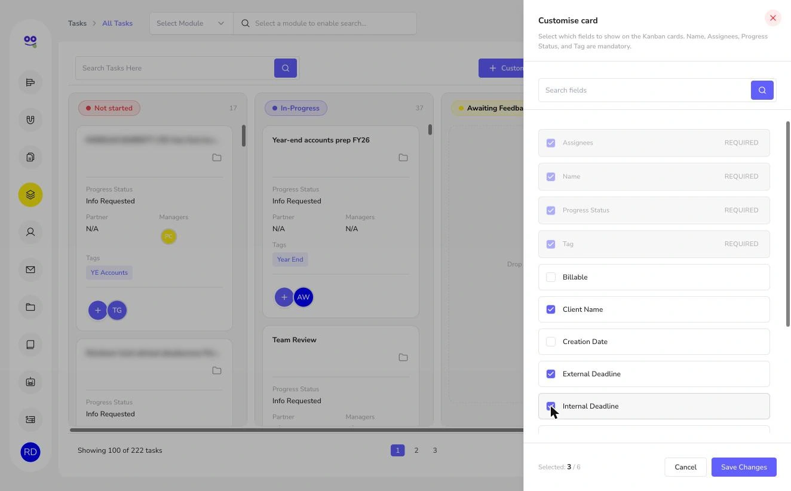Click the board horizontal scrollbar
This screenshot has width=791, height=491.
[x=296, y=429]
